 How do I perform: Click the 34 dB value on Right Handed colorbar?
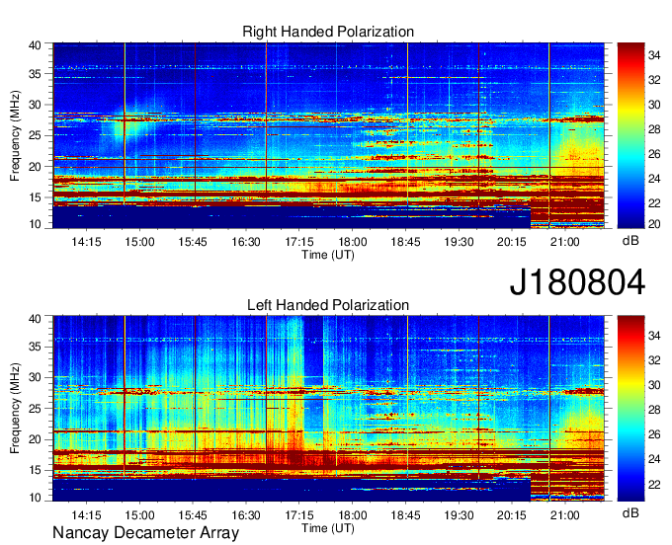[x=654, y=55]
